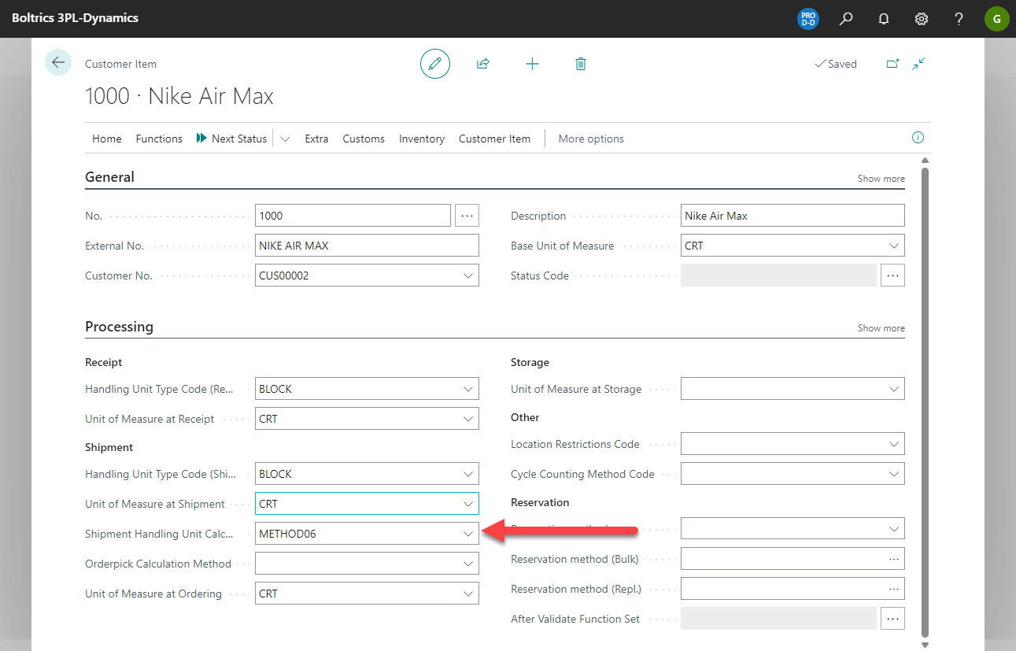This screenshot has width=1016, height=651.
Task: Expand the Base Unit of Measure dropdown
Action: click(x=894, y=246)
